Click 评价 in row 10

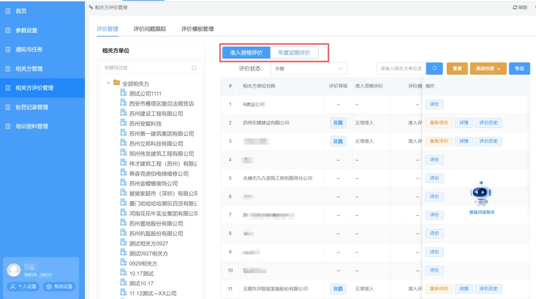pyautogui.click(x=434, y=270)
